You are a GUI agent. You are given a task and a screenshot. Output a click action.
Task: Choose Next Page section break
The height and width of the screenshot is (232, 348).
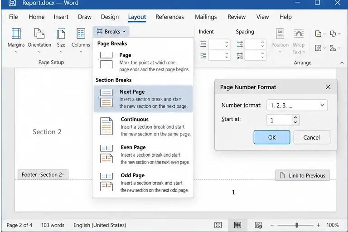[x=143, y=99]
